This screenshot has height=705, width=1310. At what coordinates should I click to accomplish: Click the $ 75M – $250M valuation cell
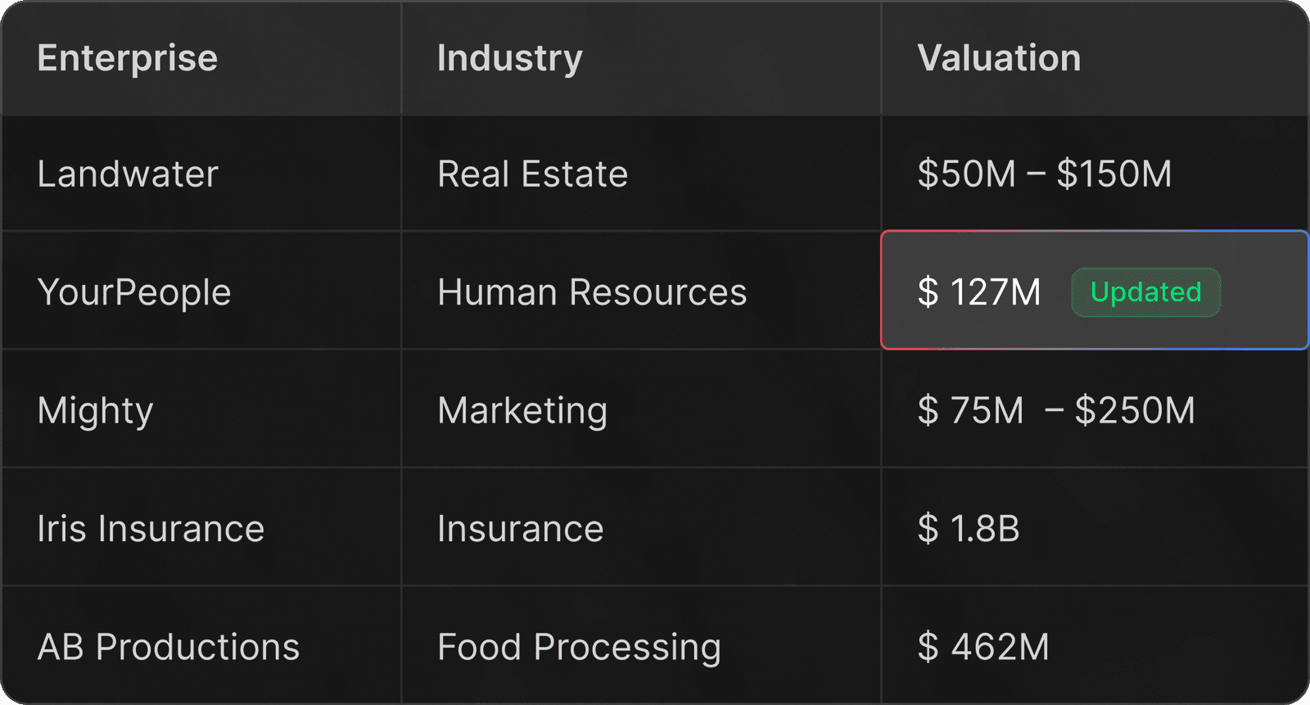[x=1056, y=410]
